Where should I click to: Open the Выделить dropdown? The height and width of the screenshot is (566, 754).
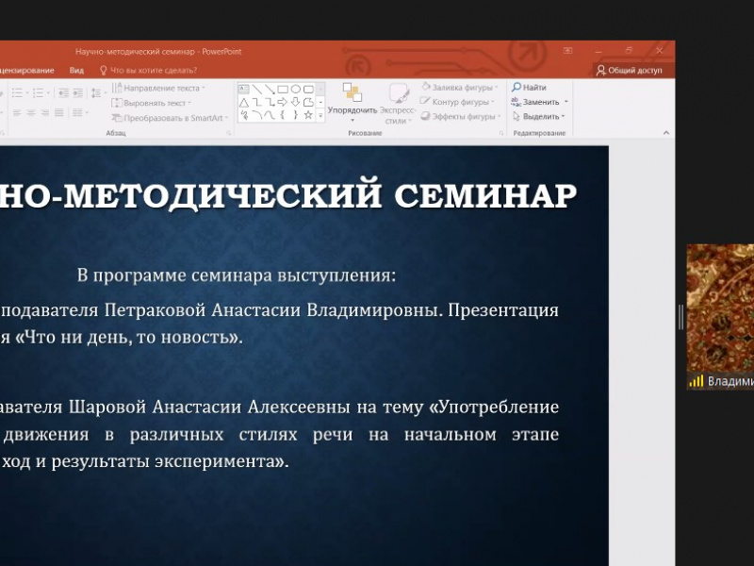click(x=537, y=117)
